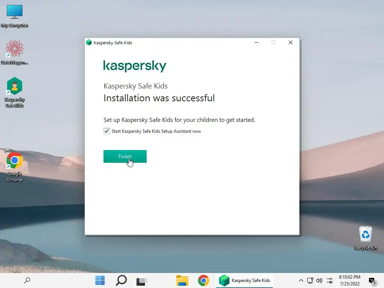Close the Kaspersky Safe Kids installer window
Screen dimensions: 384x288
(291, 43)
